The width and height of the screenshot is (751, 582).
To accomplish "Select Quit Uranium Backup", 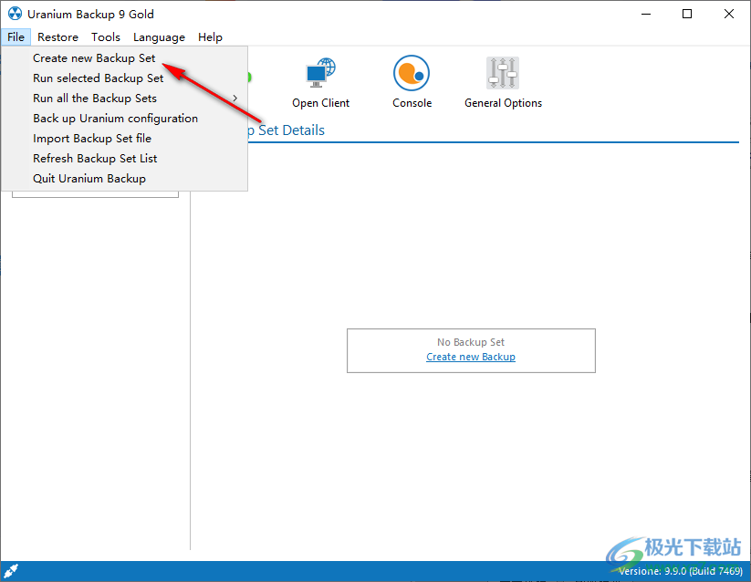I will pos(124,179).
